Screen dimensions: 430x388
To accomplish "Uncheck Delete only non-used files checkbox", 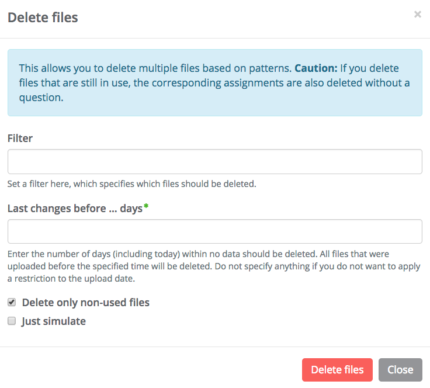I will 12,303.
